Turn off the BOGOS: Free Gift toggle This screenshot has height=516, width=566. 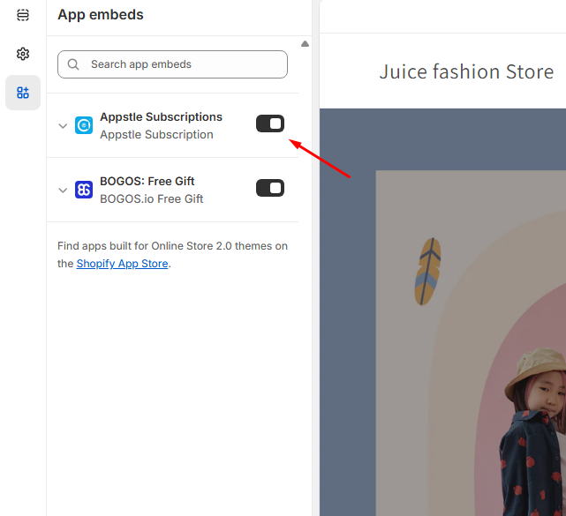click(x=270, y=188)
